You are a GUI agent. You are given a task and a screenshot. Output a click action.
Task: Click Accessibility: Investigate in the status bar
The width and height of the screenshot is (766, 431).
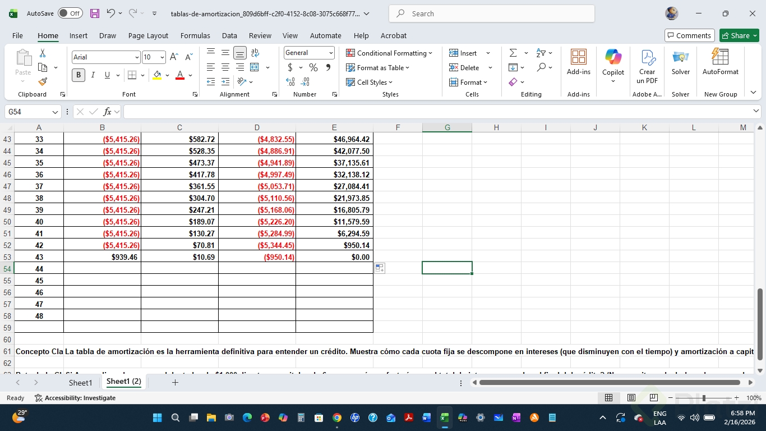(75, 398)
